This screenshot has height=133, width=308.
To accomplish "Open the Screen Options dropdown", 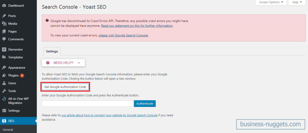I will point(271,2).
